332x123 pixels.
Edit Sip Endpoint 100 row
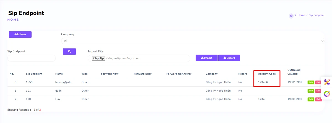(x=311, y=99)
